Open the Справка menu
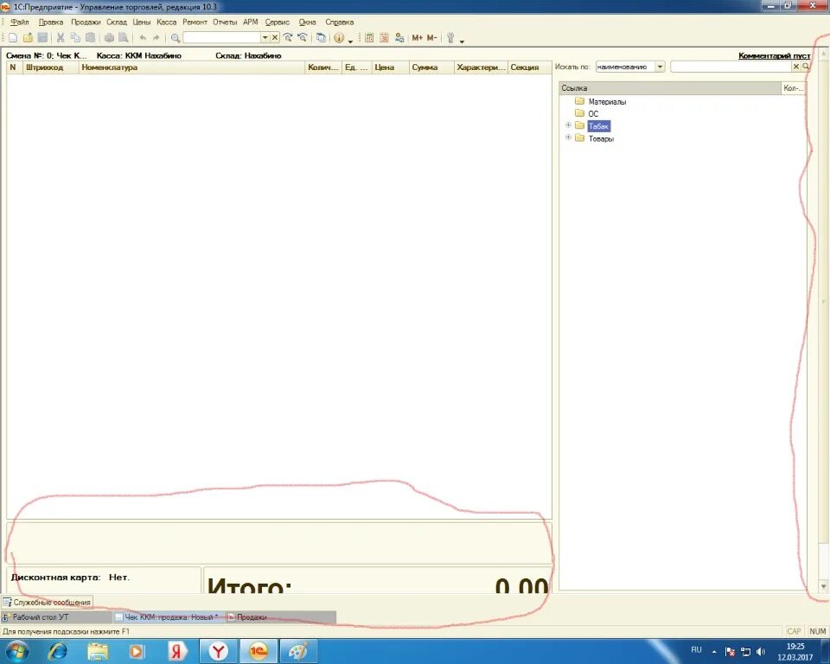Viewport: 830px width, 664px height. click(339, 22)
